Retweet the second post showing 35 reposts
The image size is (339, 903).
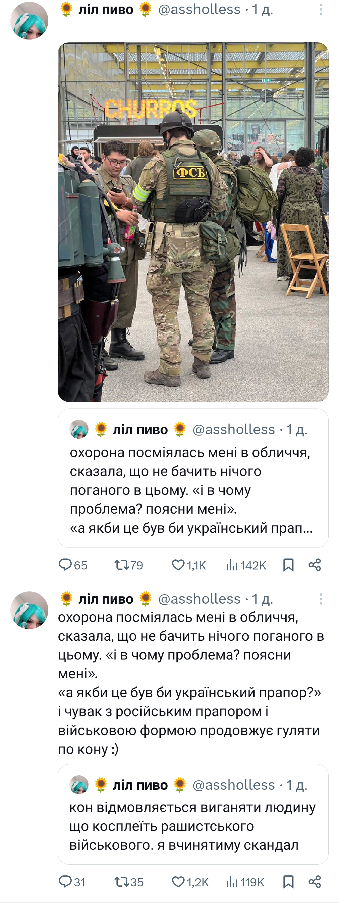pos(129,882)
